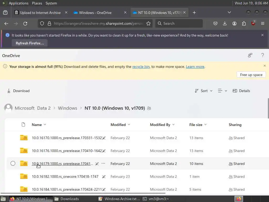Open the 10.0.16182.1000 folder icon
This screenshot has width=269, height=202.
pos(24,176)
